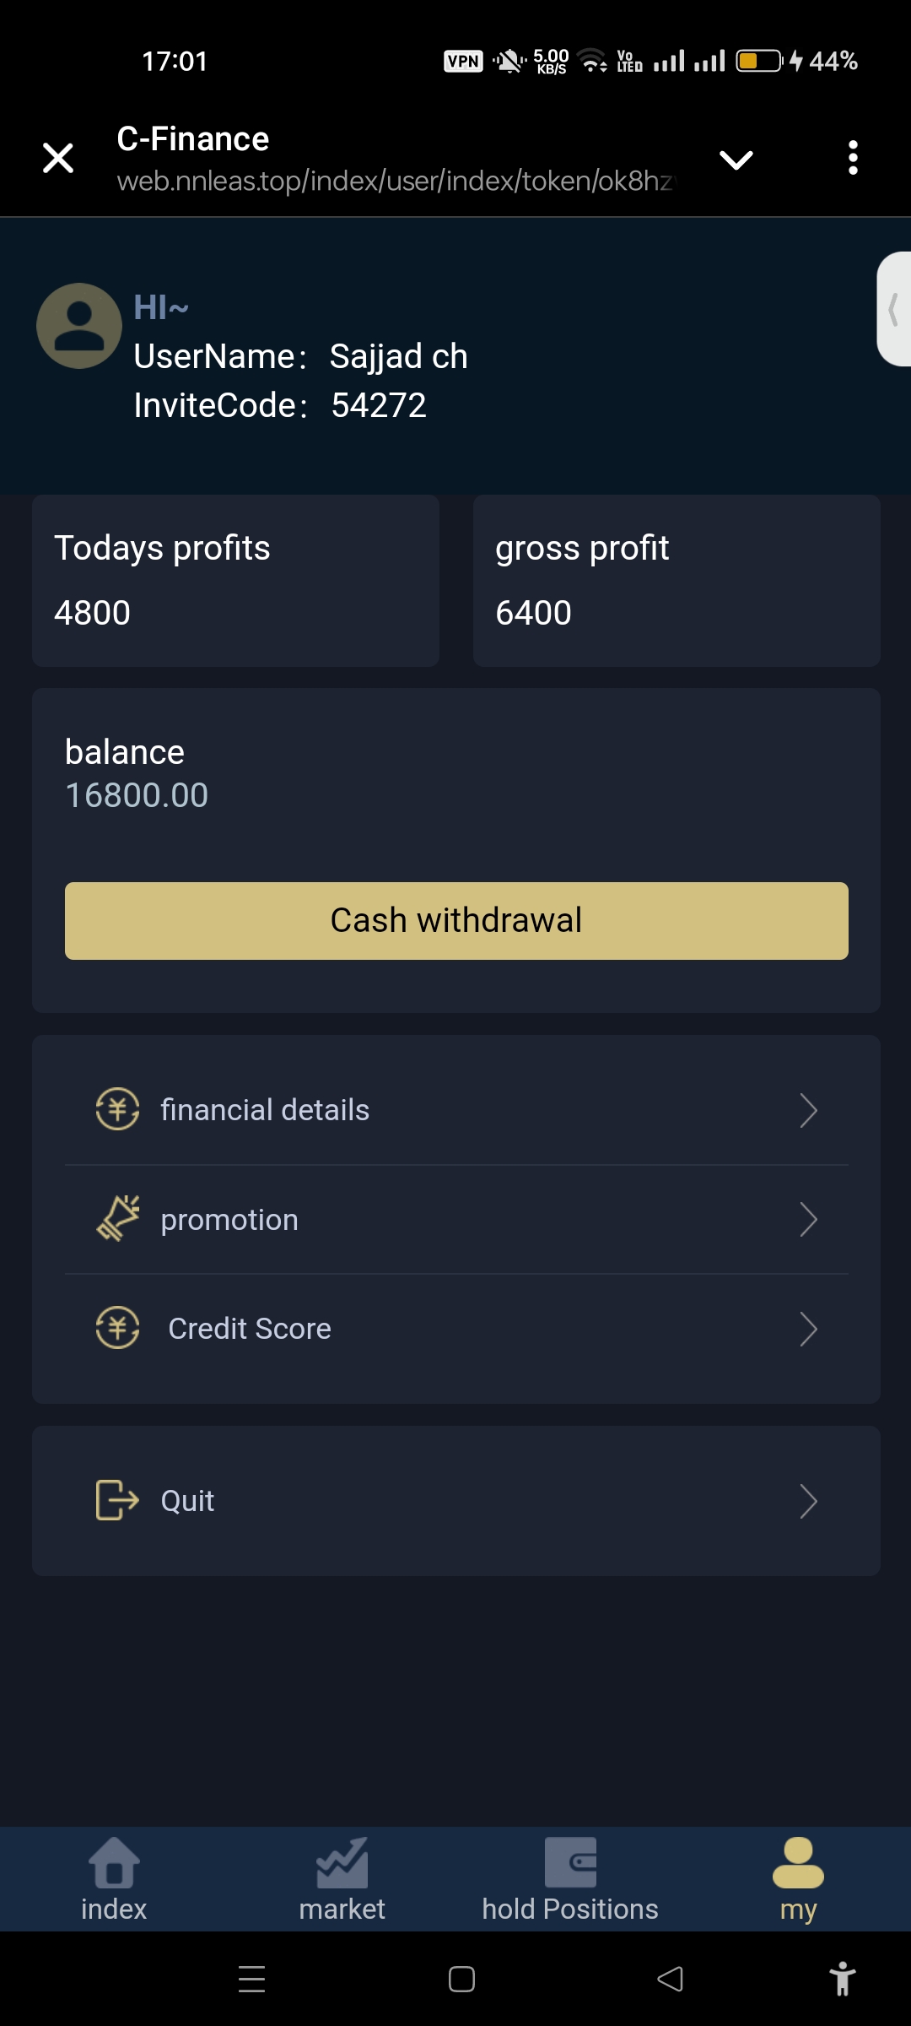Open financial details chevron arrow

[x=808, y=1110]
